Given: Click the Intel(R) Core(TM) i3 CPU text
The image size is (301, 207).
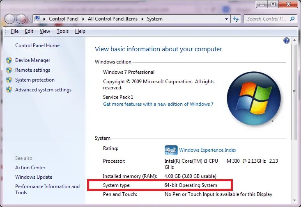Looking at the screenshot, I should (x=191, y=161).
